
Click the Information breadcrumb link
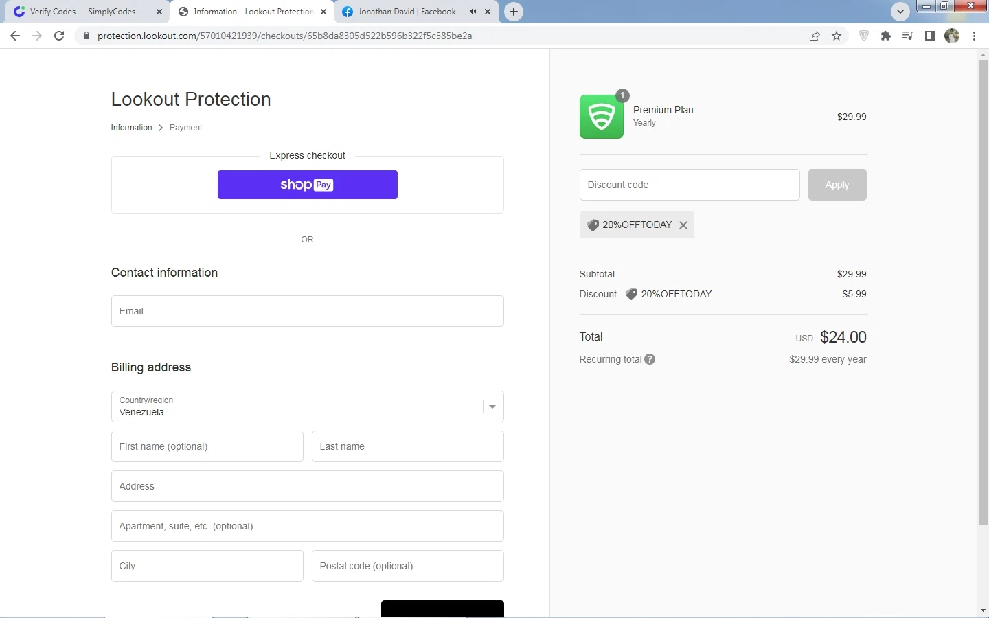click(x=131, y=128)
